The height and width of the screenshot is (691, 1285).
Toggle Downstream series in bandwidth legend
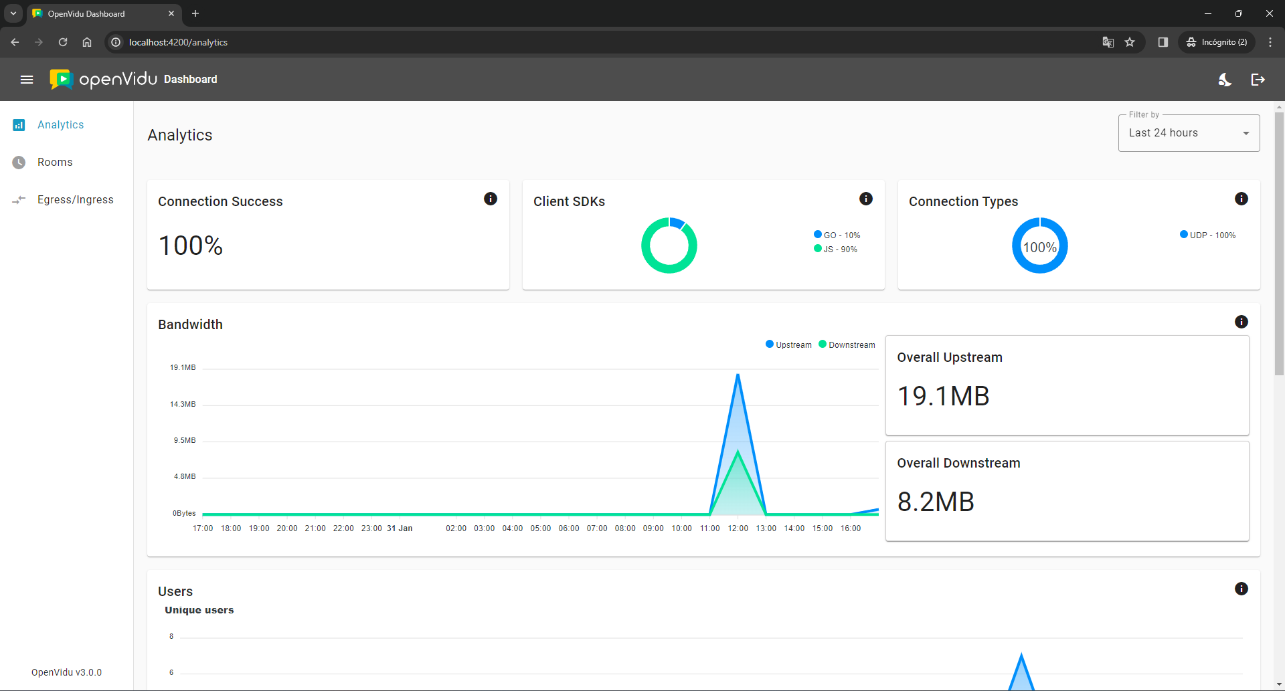pyautogui.click(x=847, y=345)
